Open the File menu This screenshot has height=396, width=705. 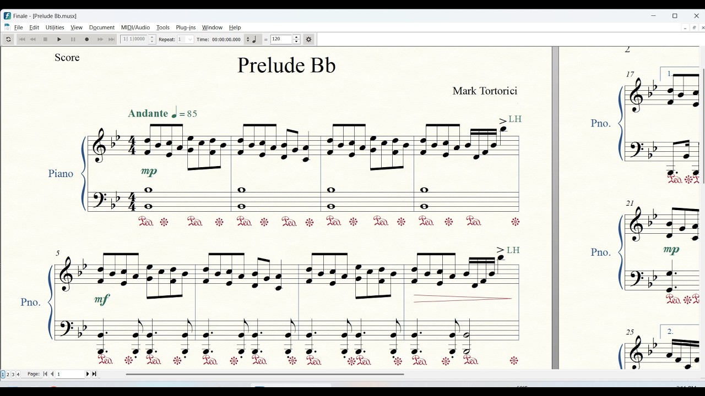[19, 28]
